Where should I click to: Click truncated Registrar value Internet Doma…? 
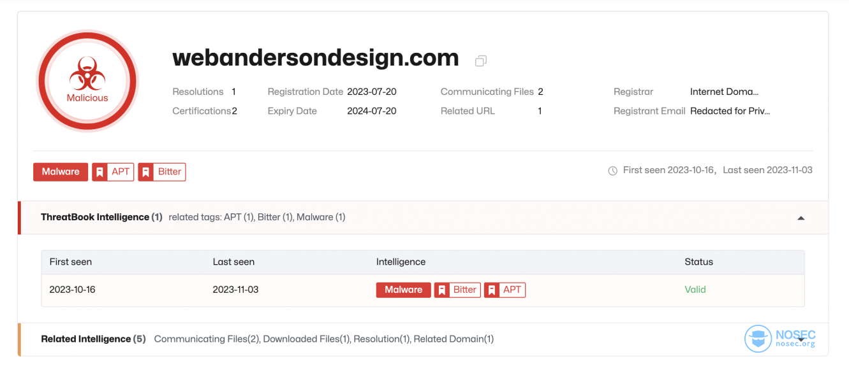click(724, 92)
